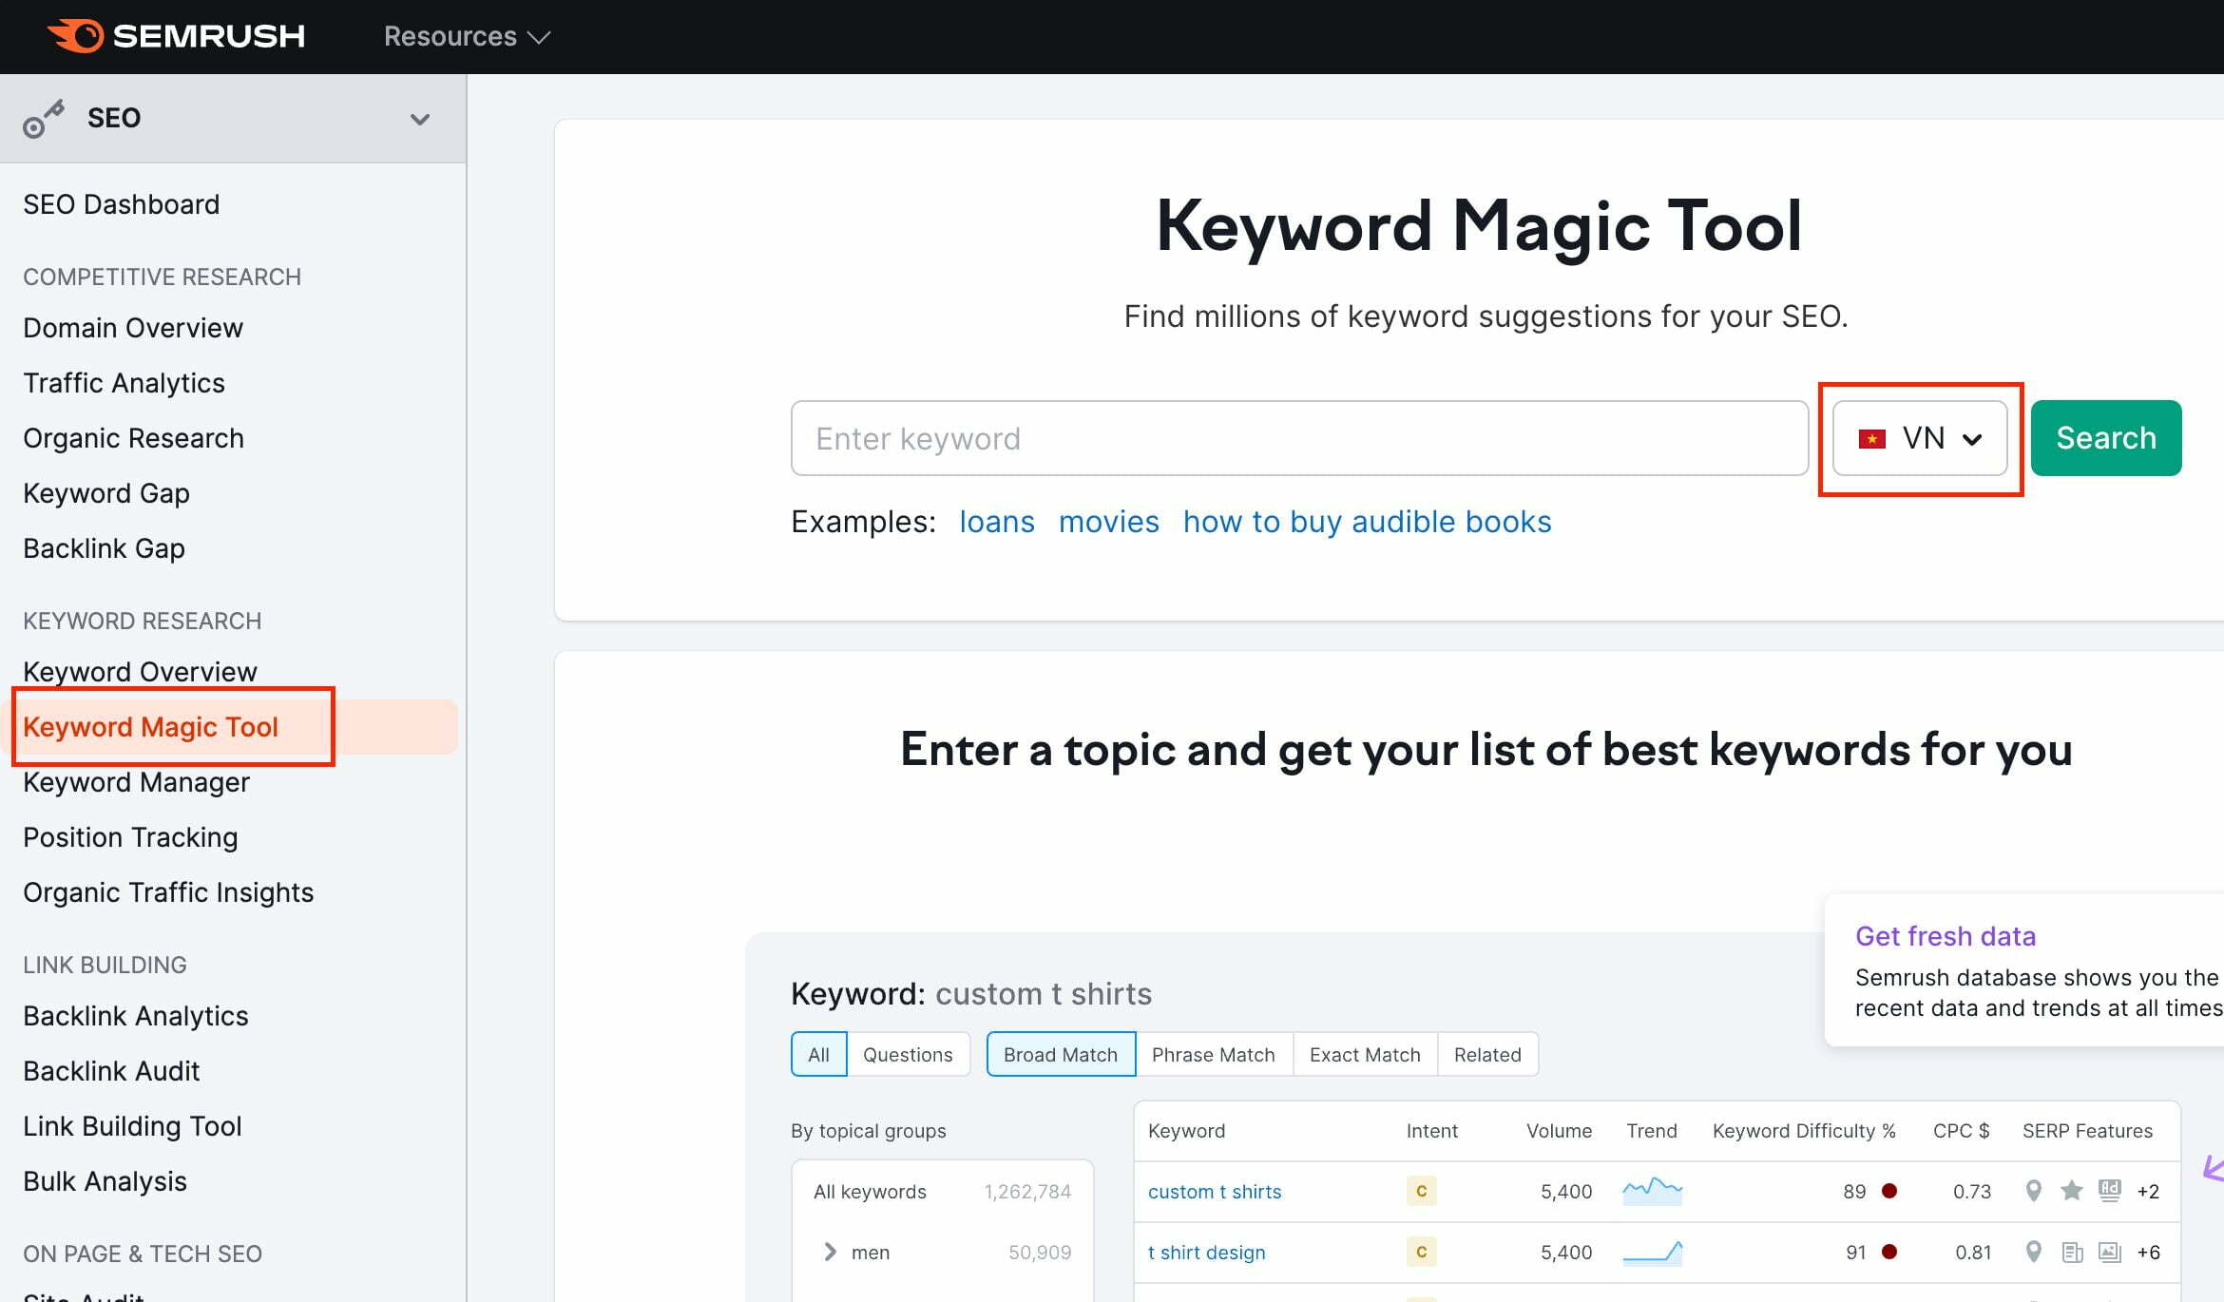This screenshot has width=2224, height=1302.
Task: Open Backlink Gap in sidebar
Action: coord(104,548)
